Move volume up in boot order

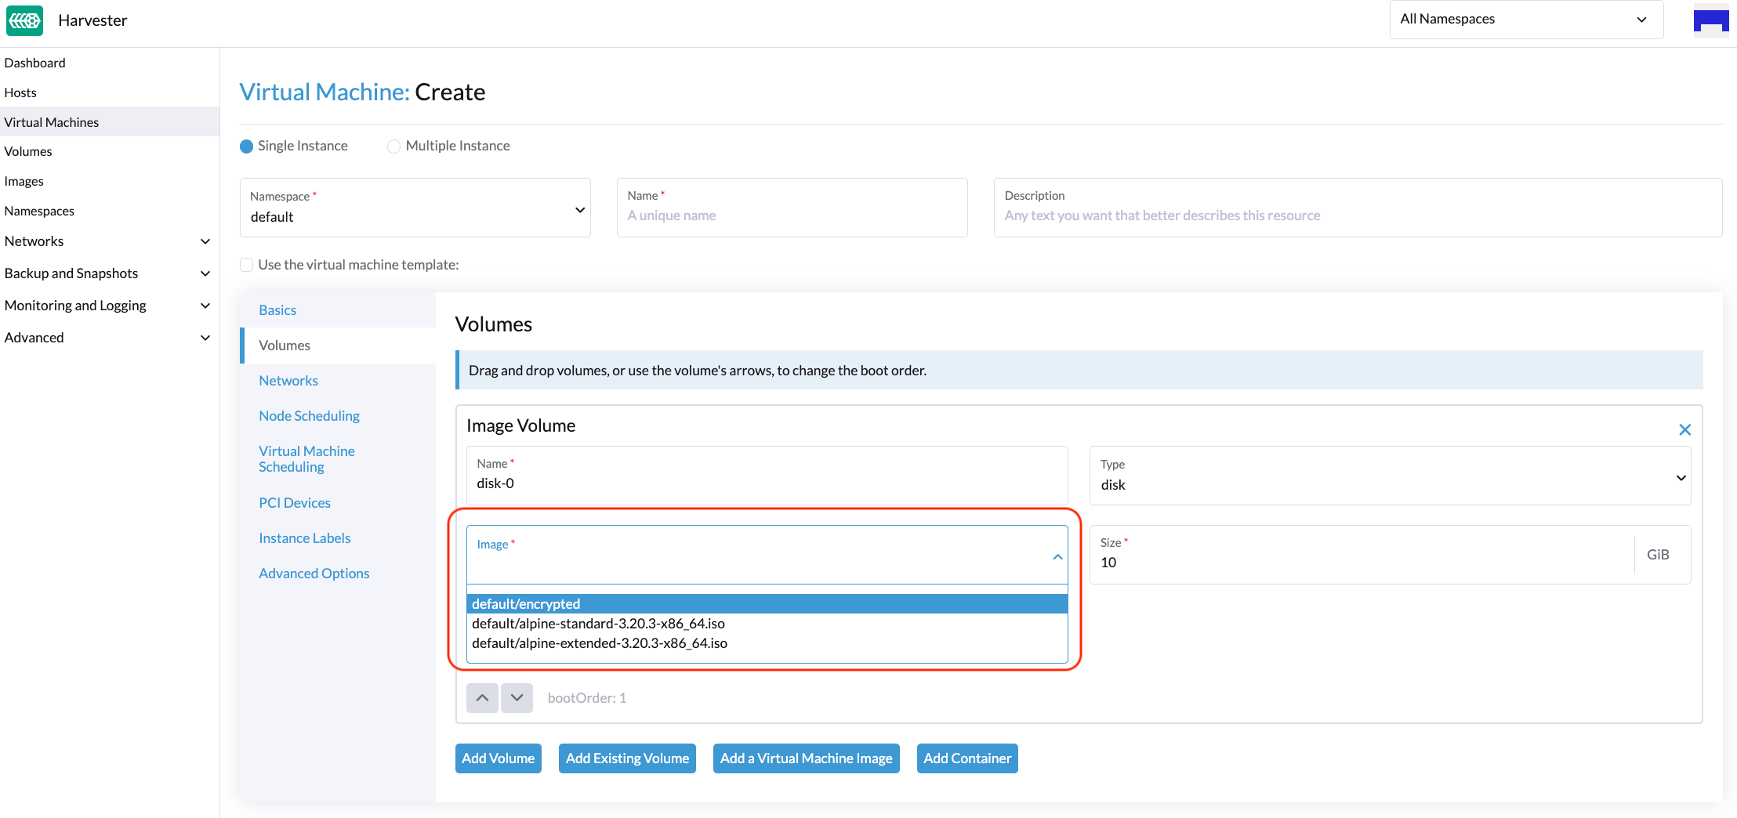click(x=482, y=697)
